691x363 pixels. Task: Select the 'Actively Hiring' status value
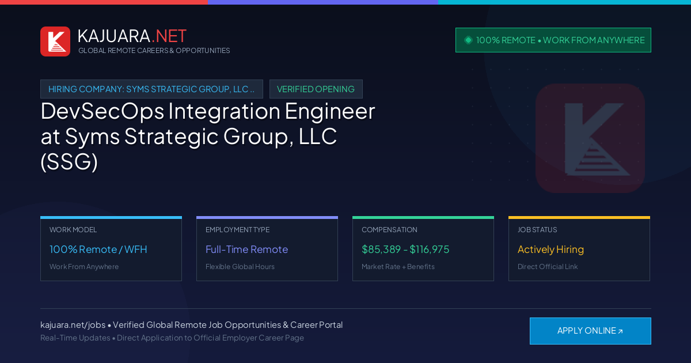coord(550,249)
